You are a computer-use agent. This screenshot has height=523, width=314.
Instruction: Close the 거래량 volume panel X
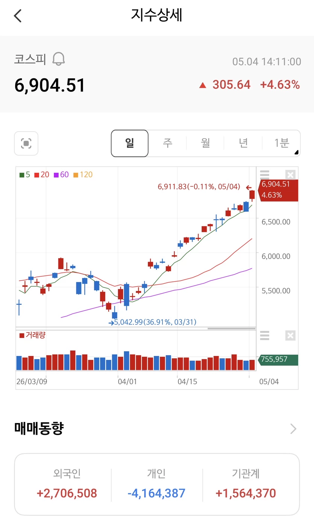pos(290,335)
